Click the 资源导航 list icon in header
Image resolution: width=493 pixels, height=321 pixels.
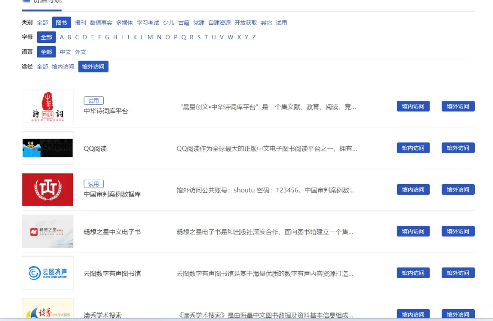click(26, 1)
